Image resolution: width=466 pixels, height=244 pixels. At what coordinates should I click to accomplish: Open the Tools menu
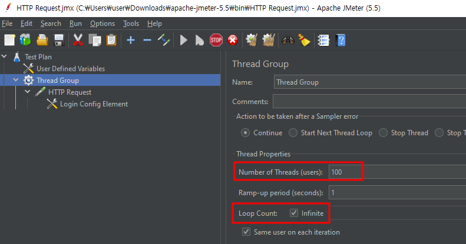pyautogui.click(x=131, y=24)
